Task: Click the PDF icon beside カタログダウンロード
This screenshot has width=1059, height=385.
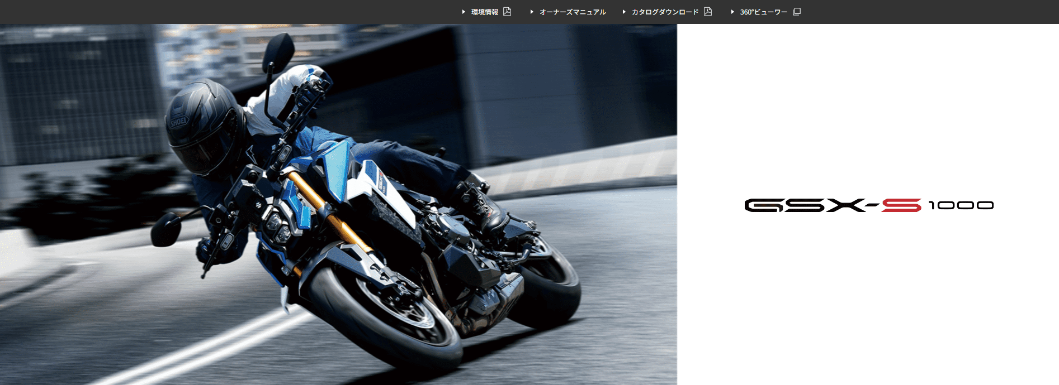Action: (x=708, y=12)
